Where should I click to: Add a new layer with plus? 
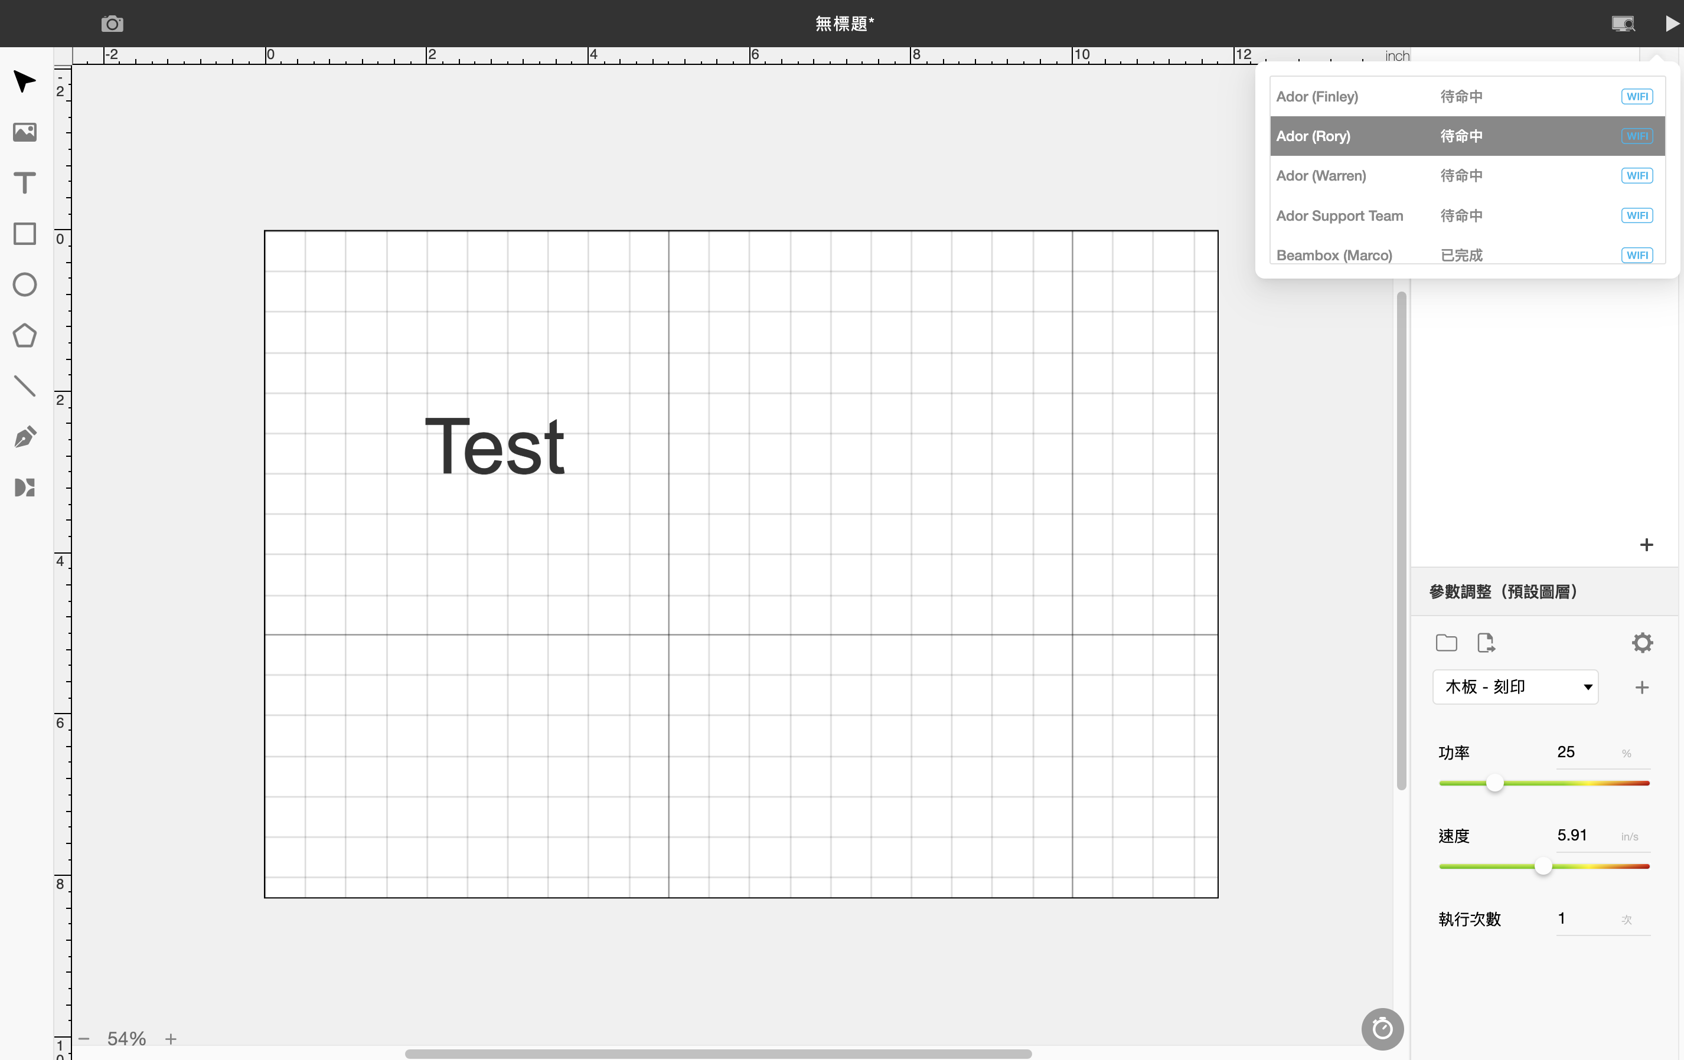point(1646,545)
